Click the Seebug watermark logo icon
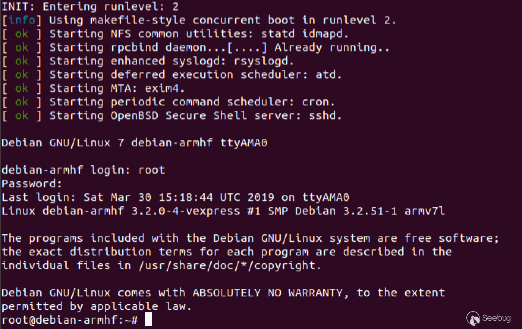Viewport: 522px width, 329px height. (x=473, y=319)
